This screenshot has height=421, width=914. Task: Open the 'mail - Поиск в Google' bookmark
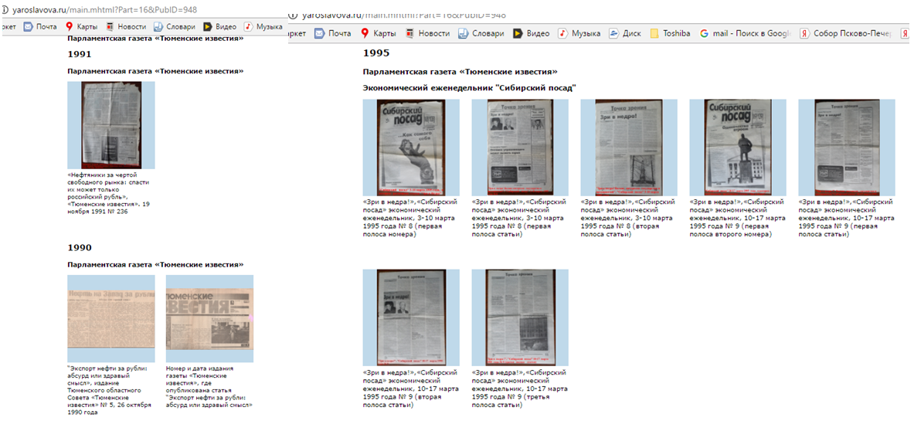click(x=744, y=34)
